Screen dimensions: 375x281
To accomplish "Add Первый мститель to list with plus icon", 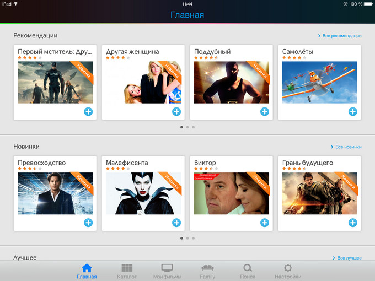I will click(x=88, y=112).
